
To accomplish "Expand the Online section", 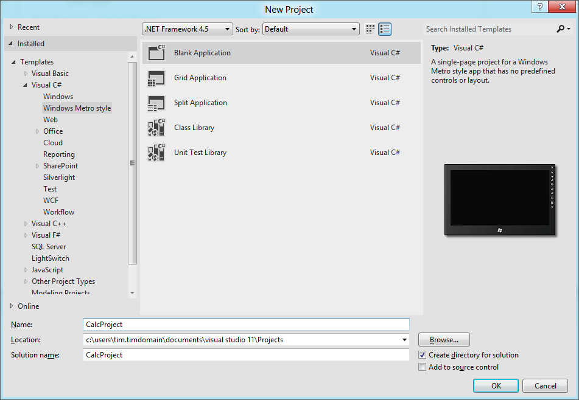I will point(11,306).
